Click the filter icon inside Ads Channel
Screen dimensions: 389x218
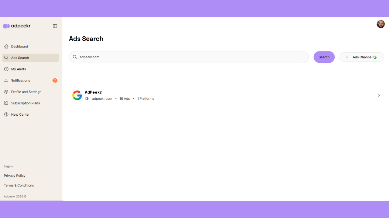point(347,57)
